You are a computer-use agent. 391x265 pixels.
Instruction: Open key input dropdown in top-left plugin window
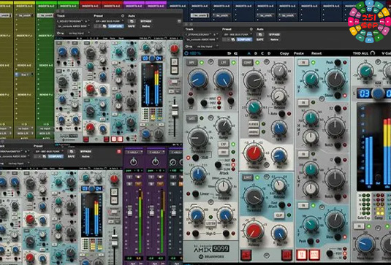click(x=77, y=33)
